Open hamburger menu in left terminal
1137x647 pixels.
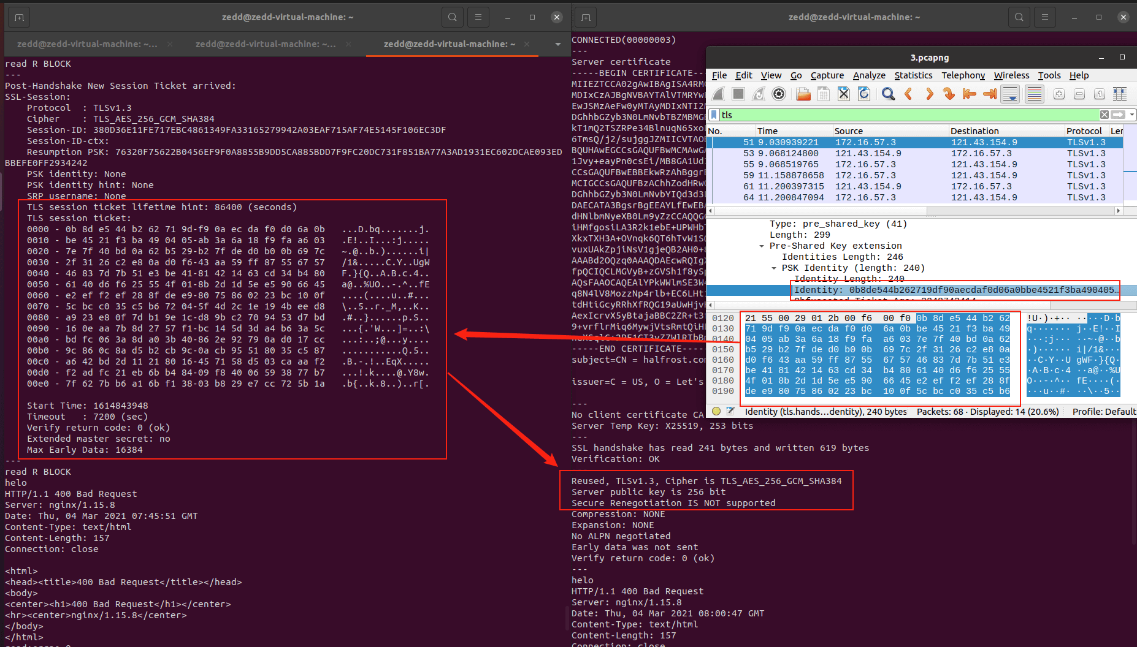pos(478,17)
